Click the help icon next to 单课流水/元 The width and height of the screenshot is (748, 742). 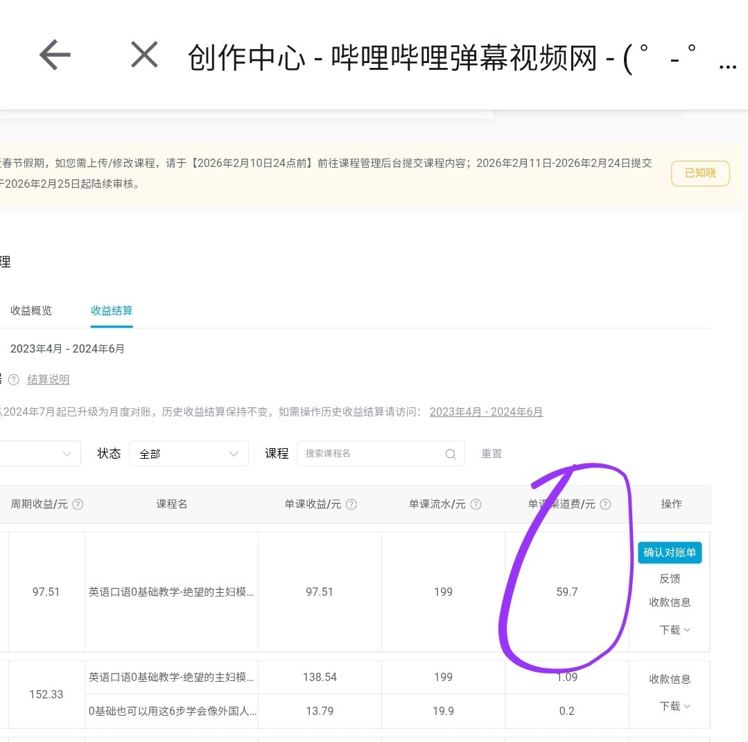pyautogui.click(x=475, y=504)
